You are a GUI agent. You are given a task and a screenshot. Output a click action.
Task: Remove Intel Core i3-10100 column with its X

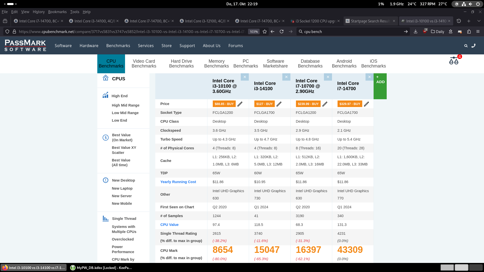[245, 77]
